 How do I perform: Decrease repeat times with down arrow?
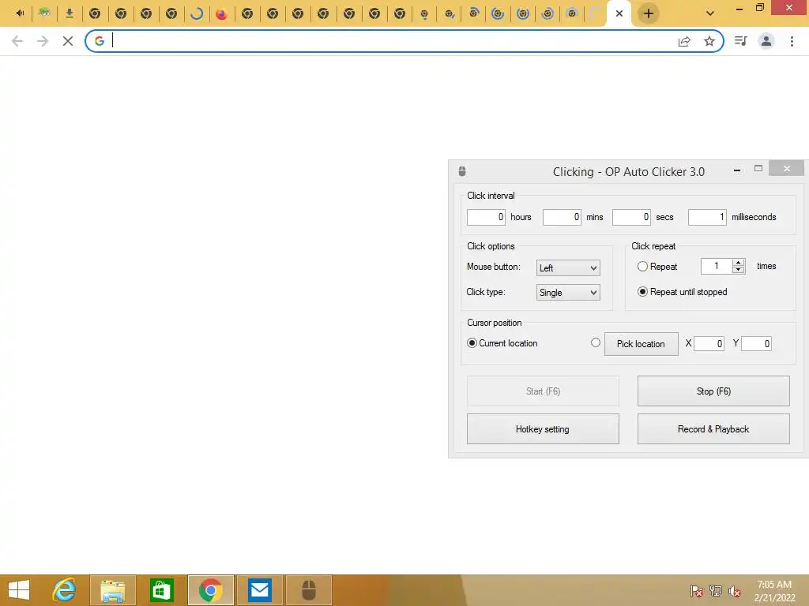[x=739, y=270]
